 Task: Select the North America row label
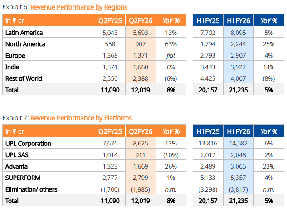click(x=24, y=44)
